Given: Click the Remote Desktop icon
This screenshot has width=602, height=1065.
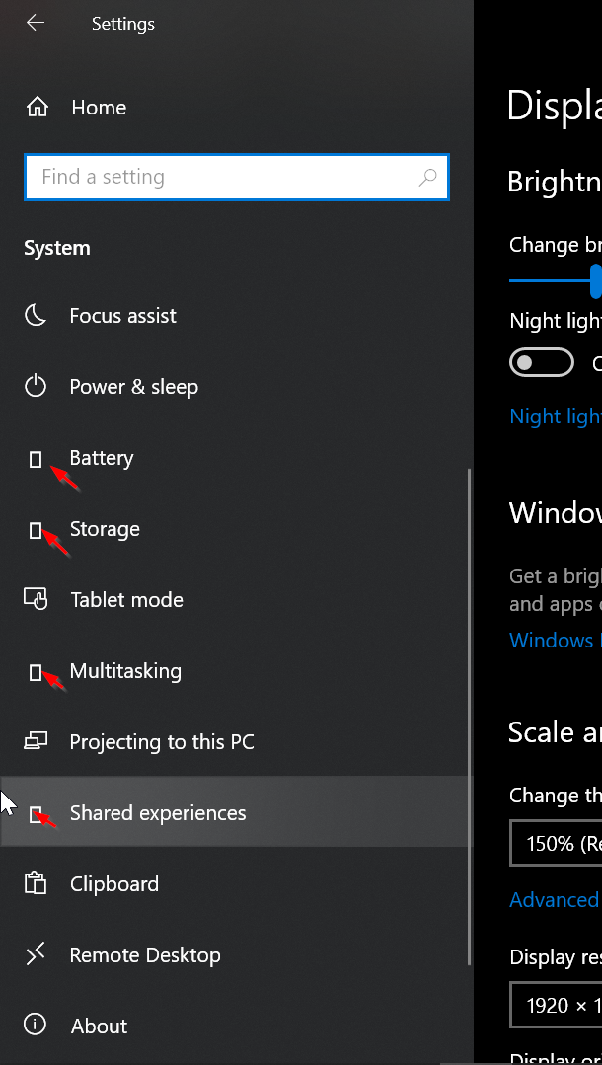Looking at the screenshot, I should (x=36, y=955).
